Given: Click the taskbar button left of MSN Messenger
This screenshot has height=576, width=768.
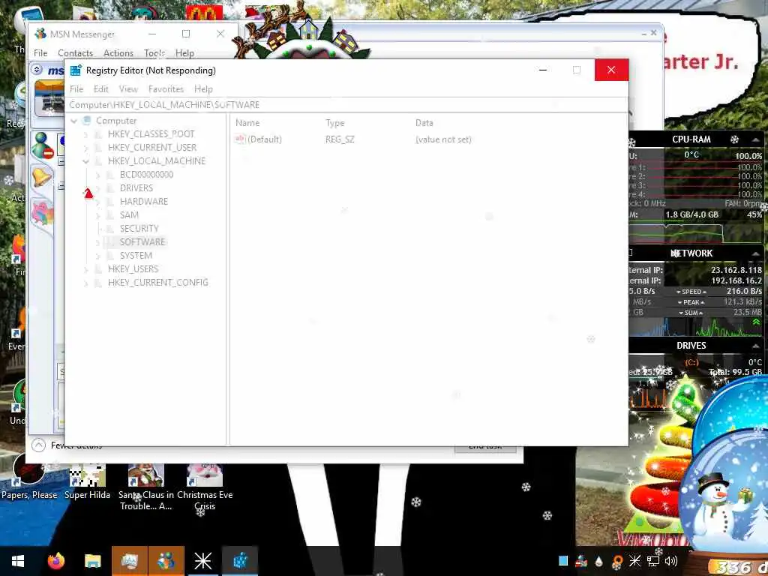Looking at the screenshot, I should (130, 561).
